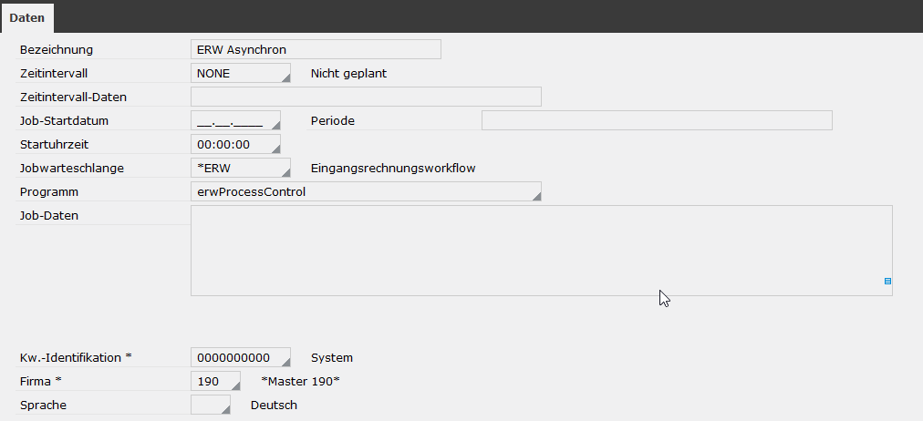Click the System label beside Kw.-Identifikation
923x421 pixels.
332,357
